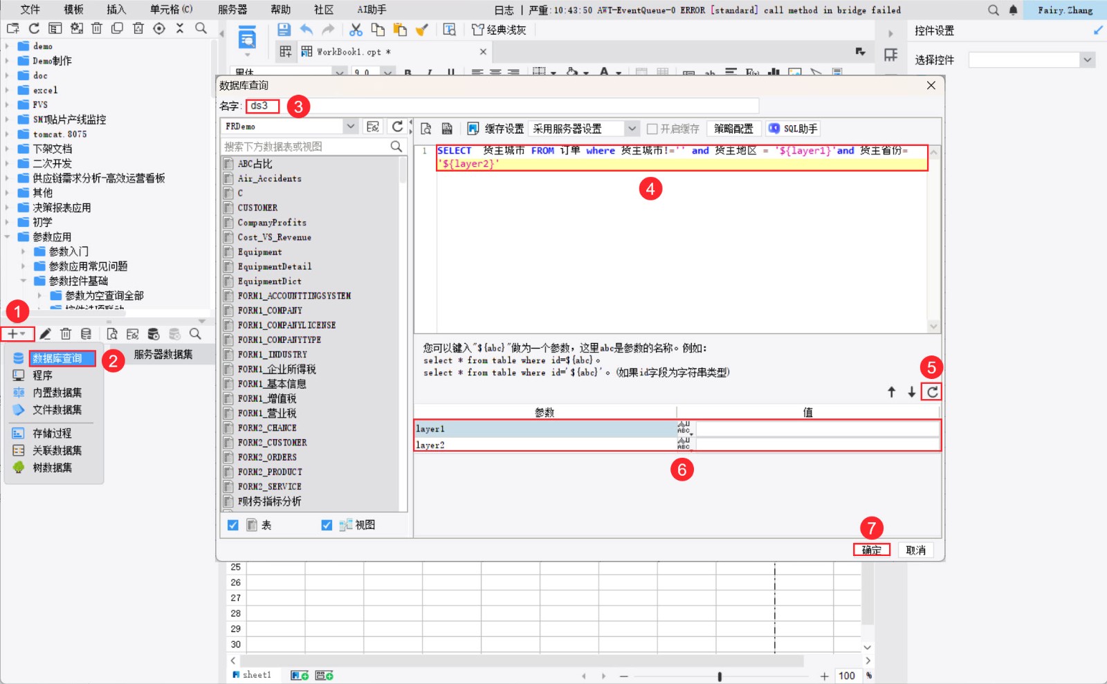Open the Fairy.Zhang account button

coord(1065,10)
